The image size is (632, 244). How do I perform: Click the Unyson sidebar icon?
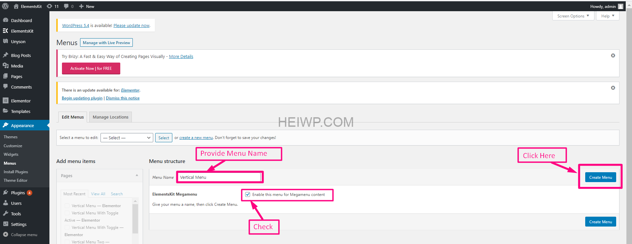coord(6,41)
